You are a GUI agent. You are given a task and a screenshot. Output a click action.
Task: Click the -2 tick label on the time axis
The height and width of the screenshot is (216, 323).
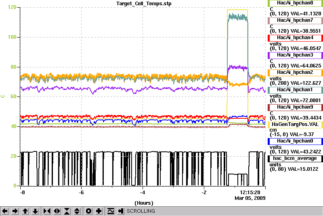pyautogui.click(x=204, y=193)
